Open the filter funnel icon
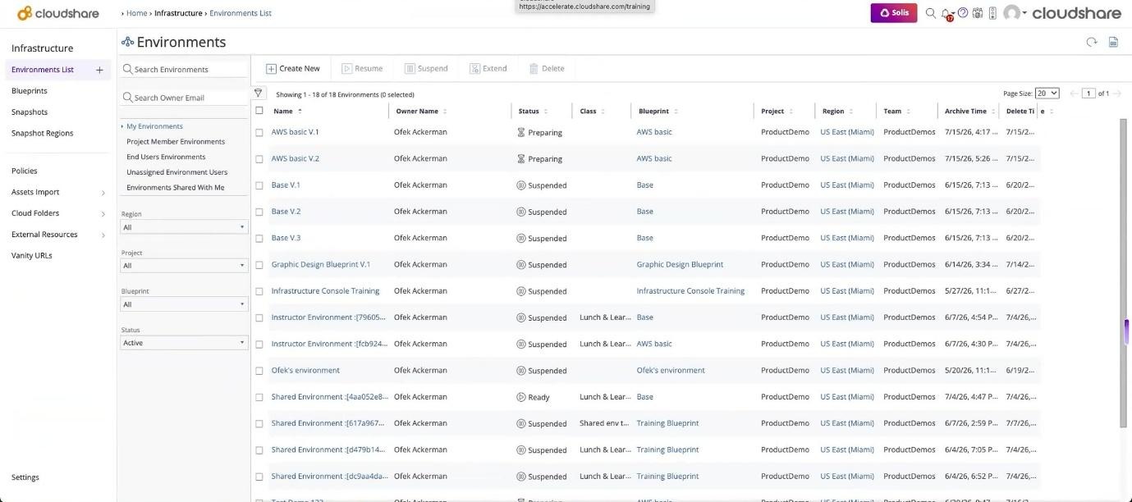Screen dimensions: 1132x502 pos(258,94)
